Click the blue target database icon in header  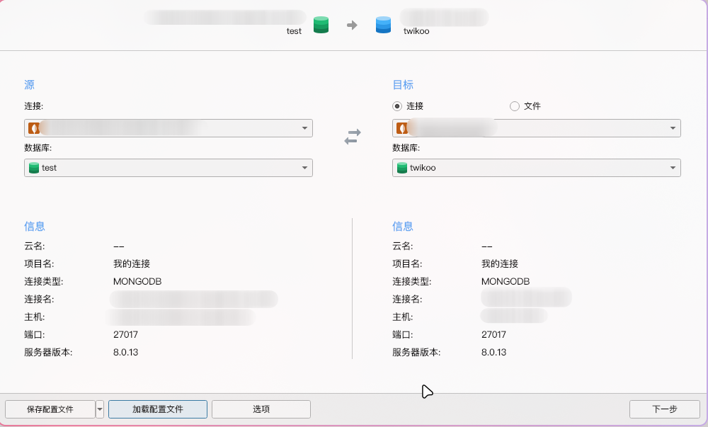click(x=383, y=25)
